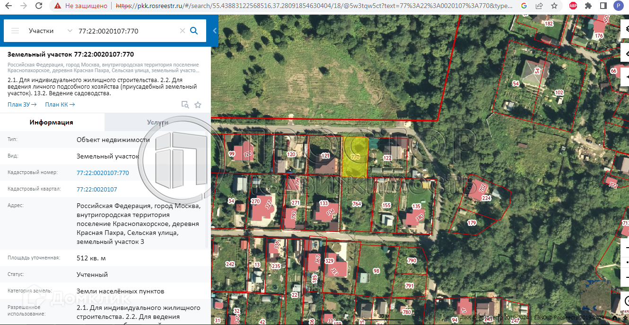Collapse the left info panel chevron
Viewport: 629px width, 325px height.
[215, 31]
